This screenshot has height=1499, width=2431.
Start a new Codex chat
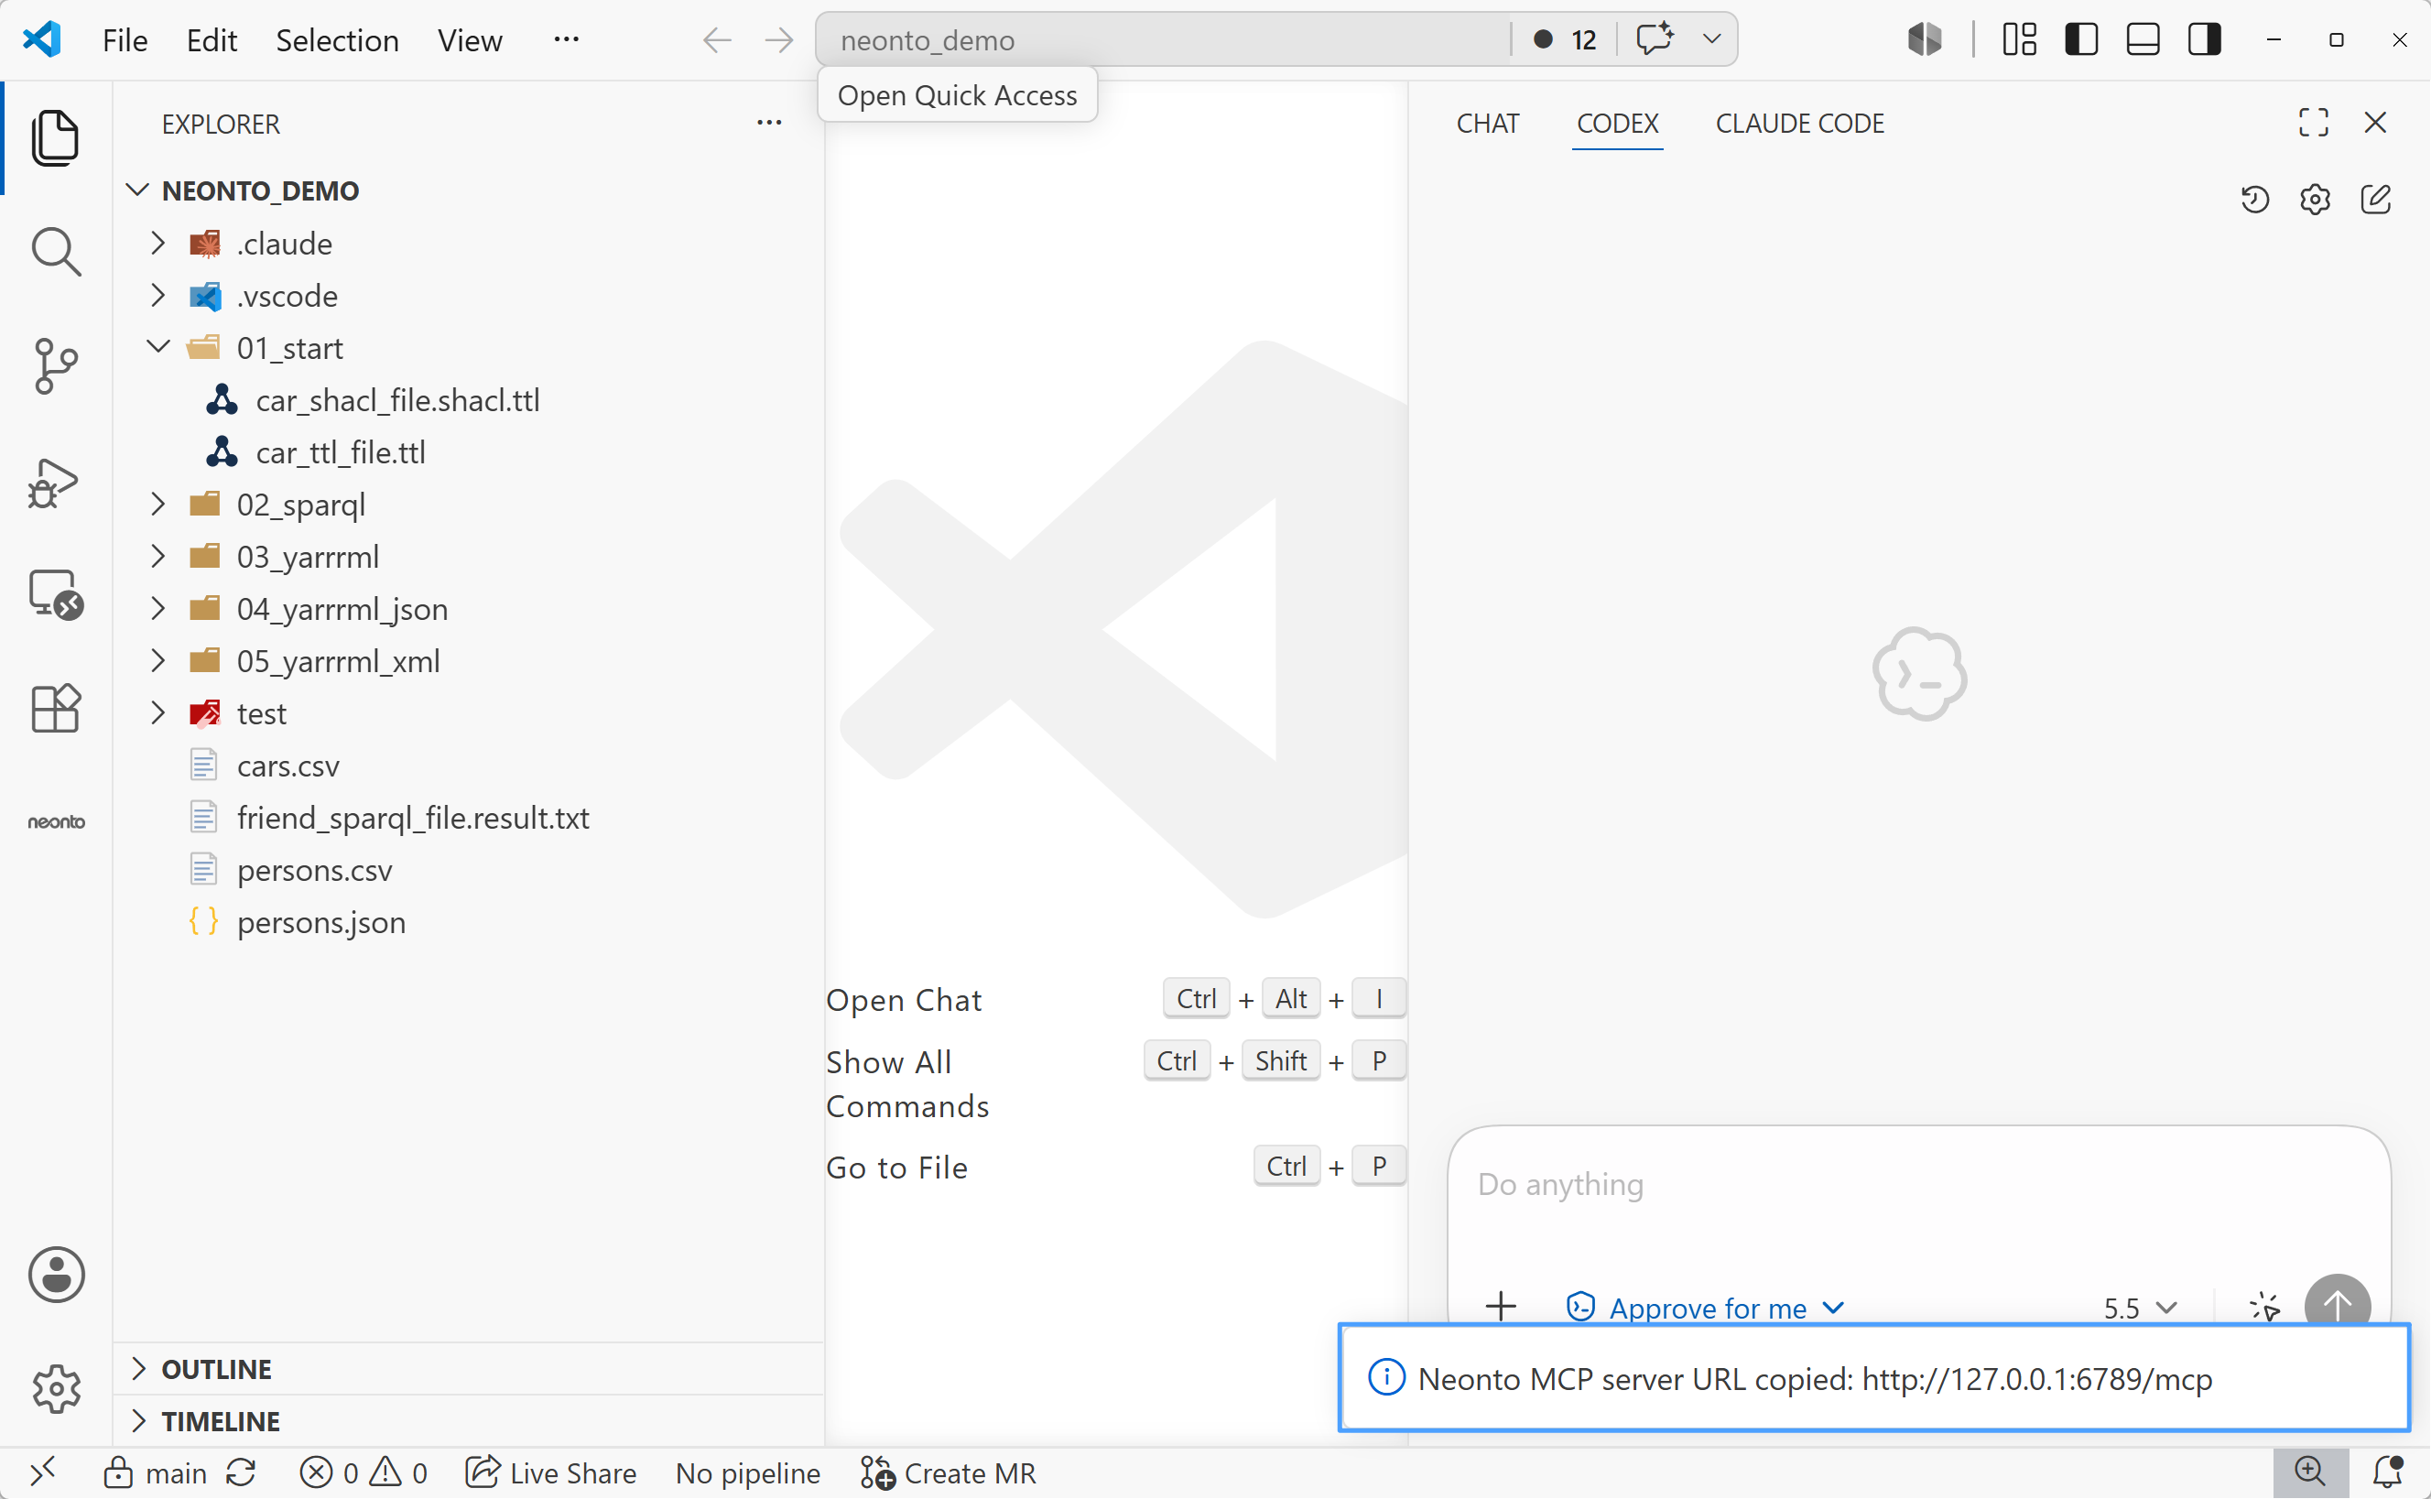[x=2376, y=200]
